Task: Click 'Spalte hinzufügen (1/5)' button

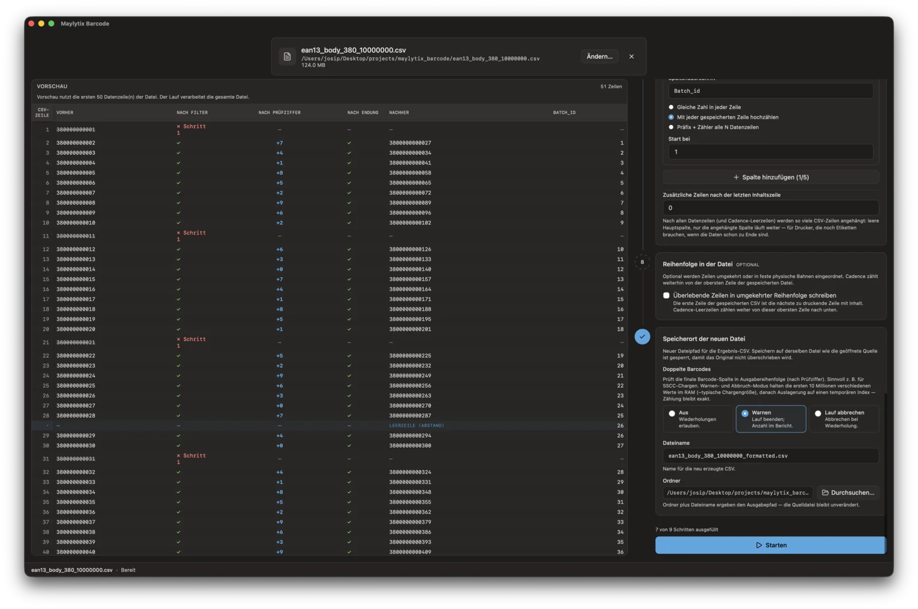Action: 771,177
